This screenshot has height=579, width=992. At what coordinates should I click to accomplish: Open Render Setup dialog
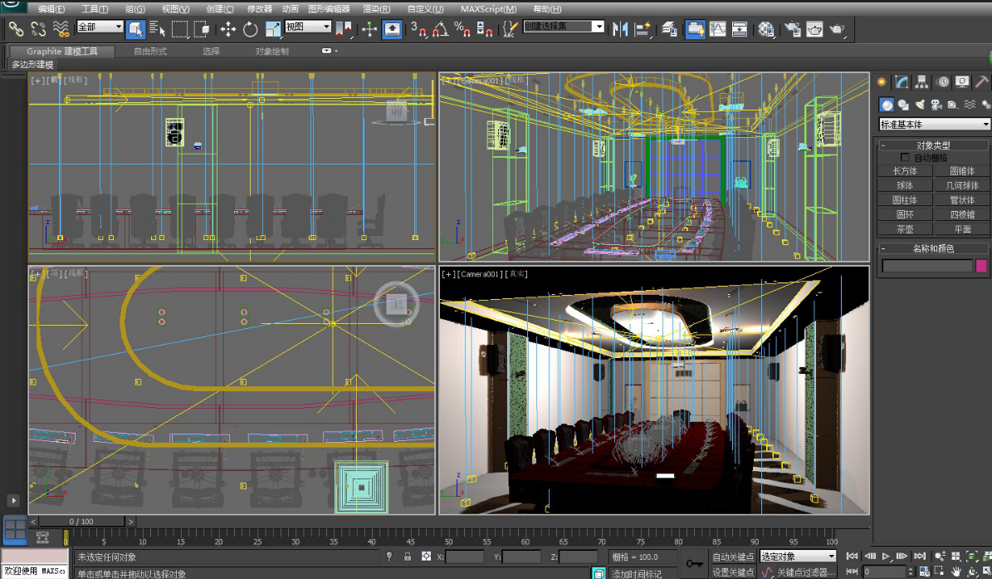792,28
